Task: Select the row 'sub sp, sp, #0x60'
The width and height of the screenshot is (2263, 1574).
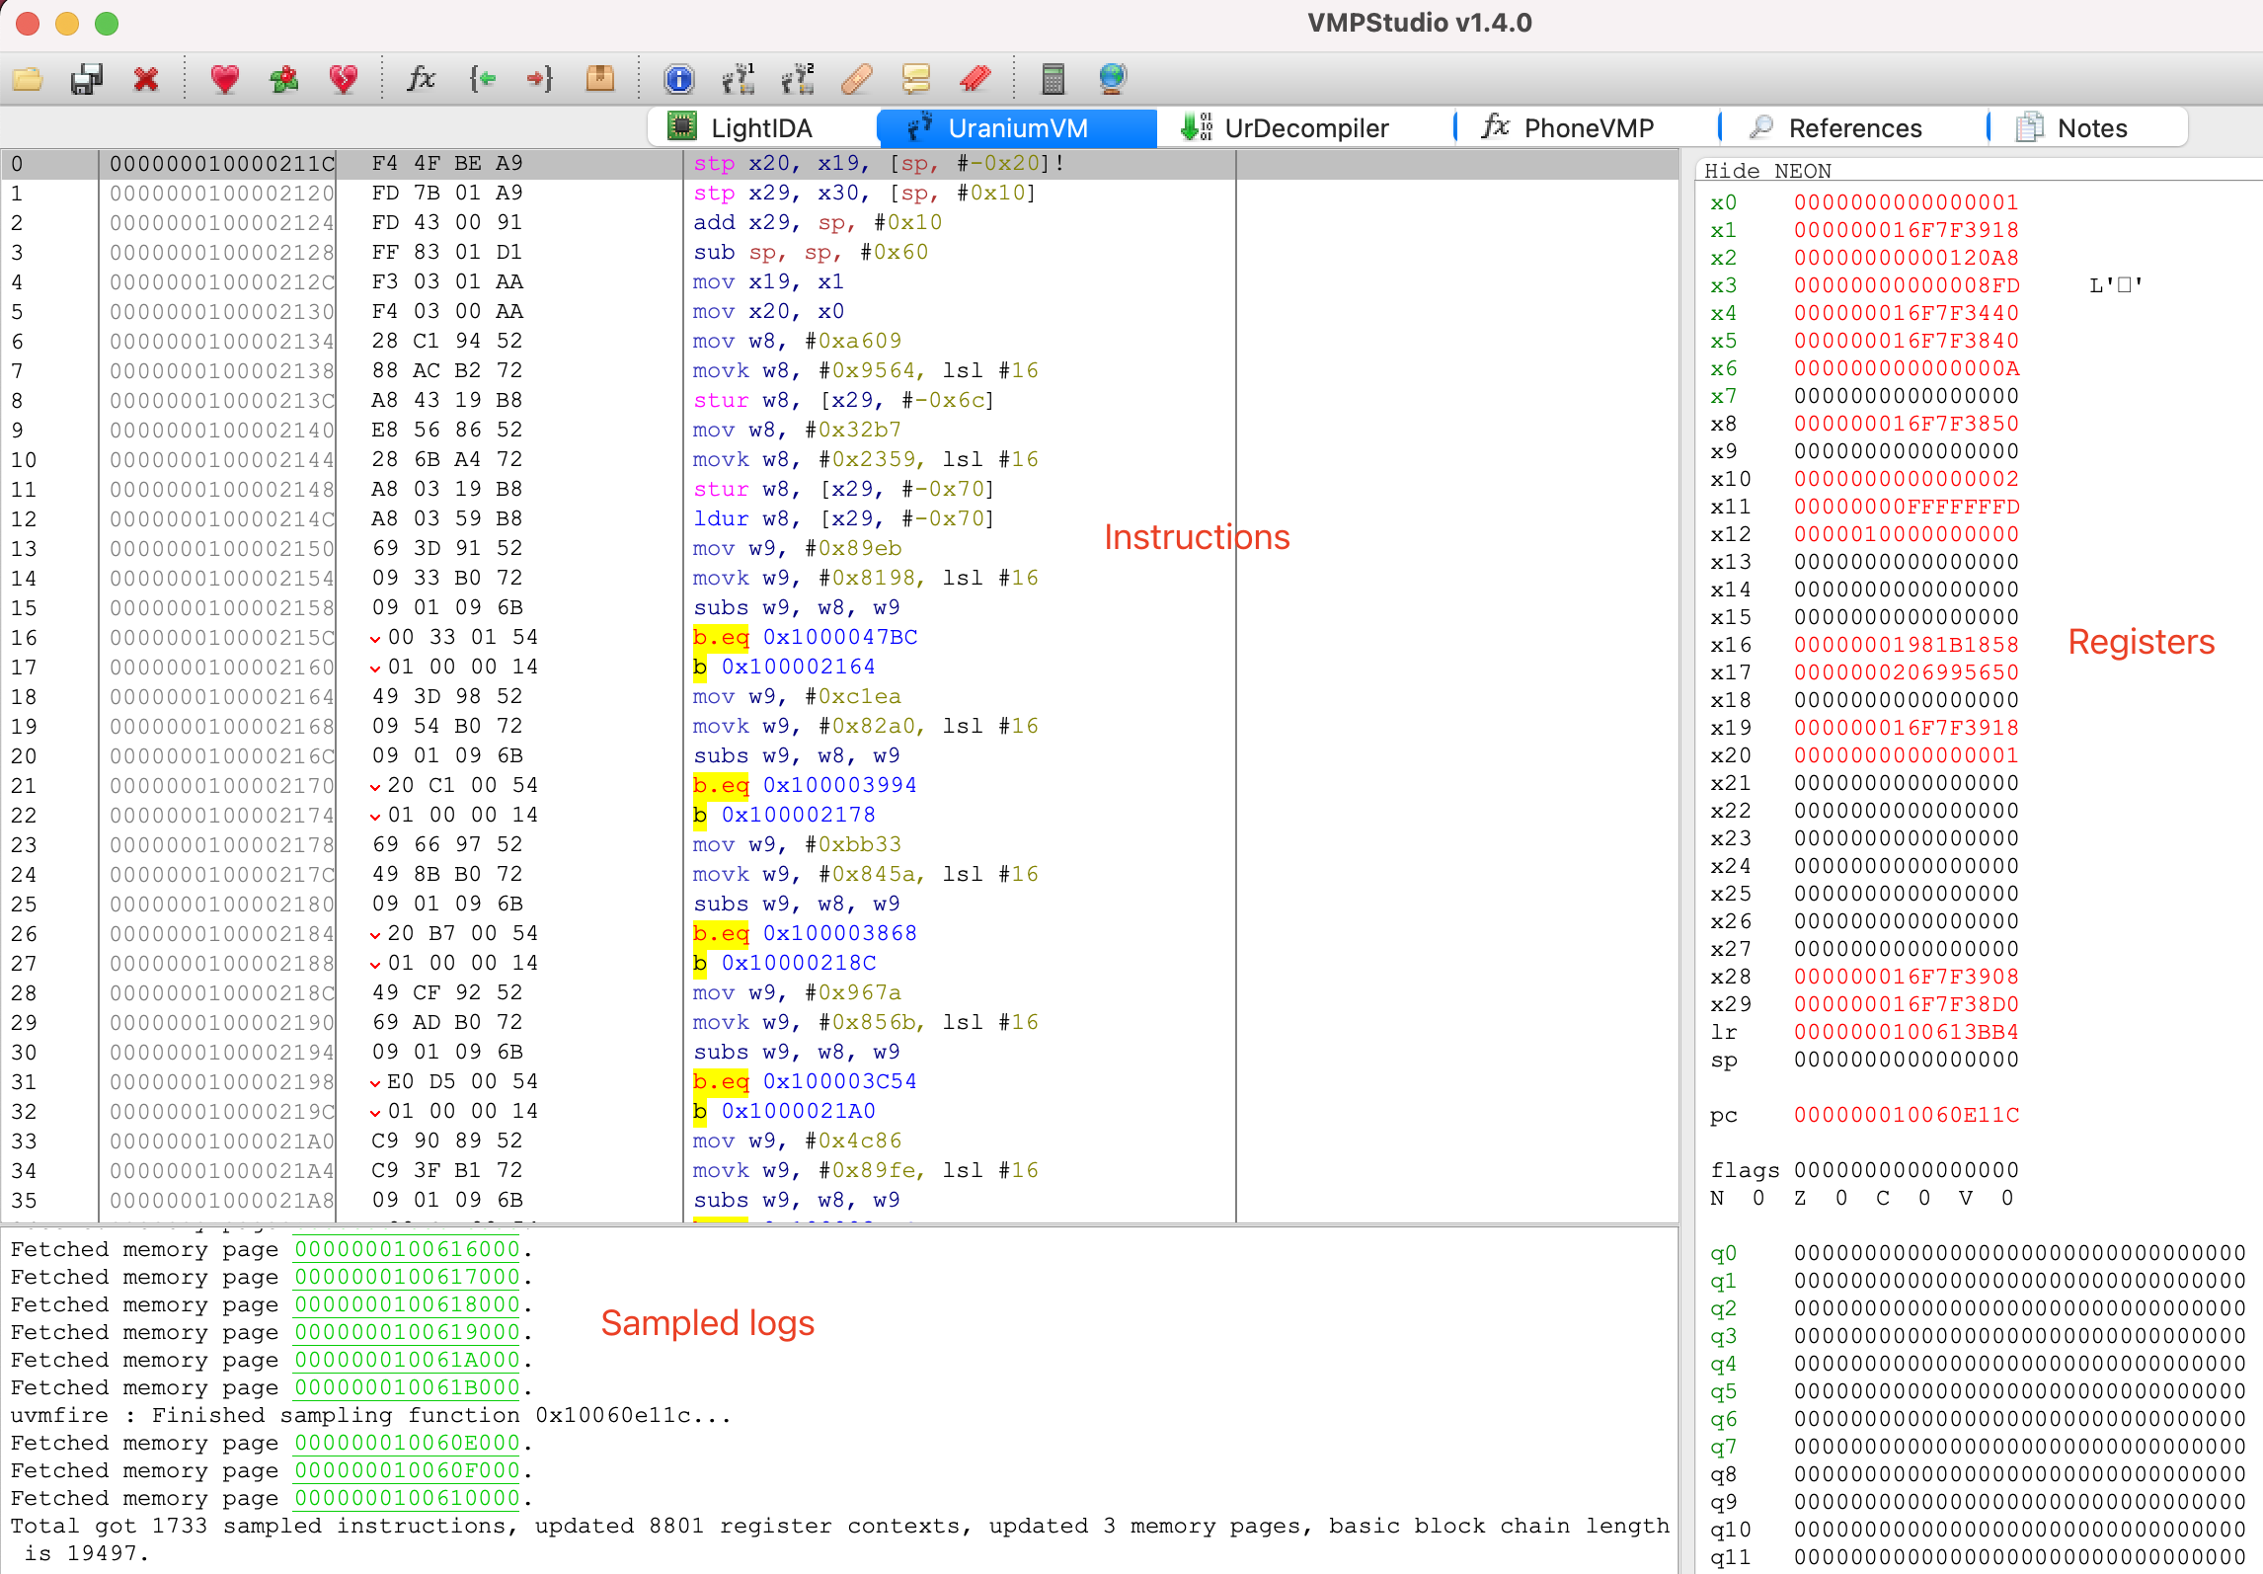Action: tap(839, 253)
